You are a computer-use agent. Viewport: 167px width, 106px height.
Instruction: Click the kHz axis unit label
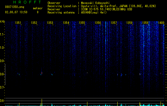click(2, 21)
